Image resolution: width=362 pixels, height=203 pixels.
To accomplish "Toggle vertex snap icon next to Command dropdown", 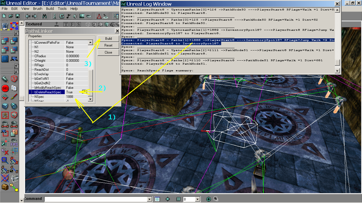I will coord(168,199).
